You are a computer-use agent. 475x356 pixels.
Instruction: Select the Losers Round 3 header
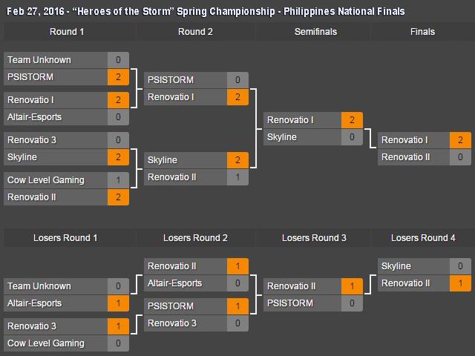point(314,238)
